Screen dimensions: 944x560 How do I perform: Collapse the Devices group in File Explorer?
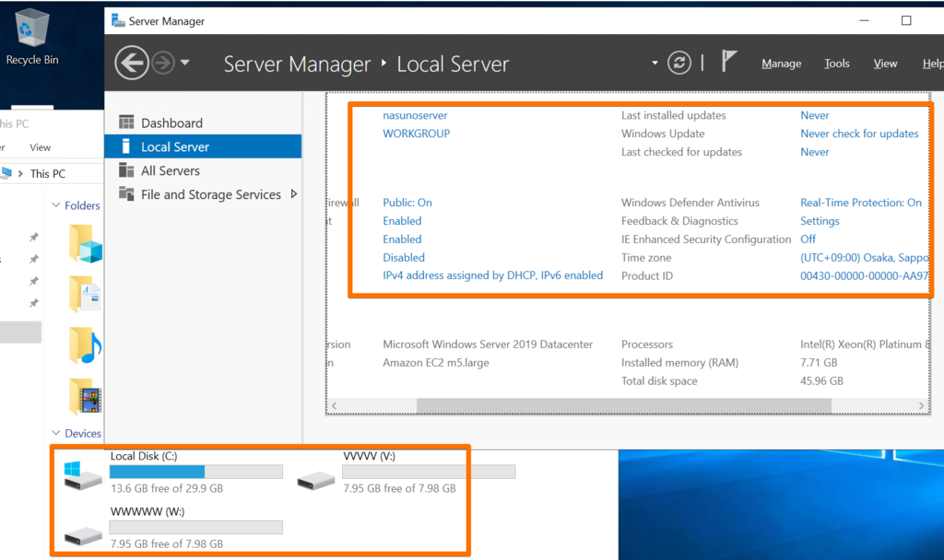(x=56, y=433)
